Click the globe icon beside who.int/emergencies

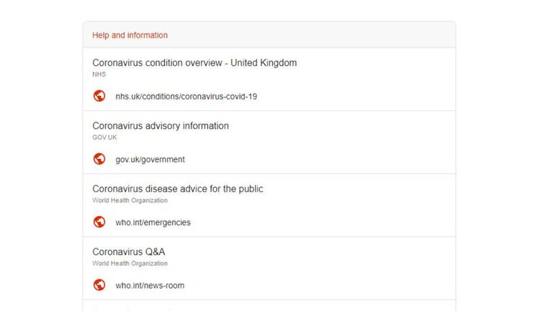99,222
